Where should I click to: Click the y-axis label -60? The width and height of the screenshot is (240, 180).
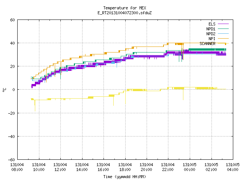pyautogui.click(x=12, y=160)
